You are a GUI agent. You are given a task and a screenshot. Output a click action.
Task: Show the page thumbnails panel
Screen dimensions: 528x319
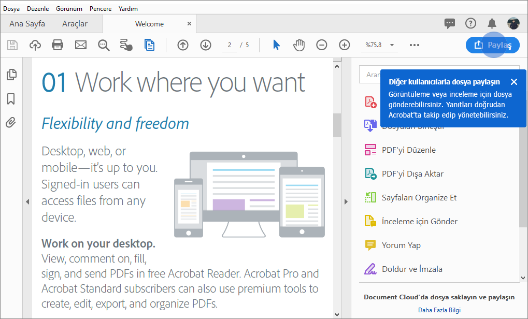[x=11, y=74]
